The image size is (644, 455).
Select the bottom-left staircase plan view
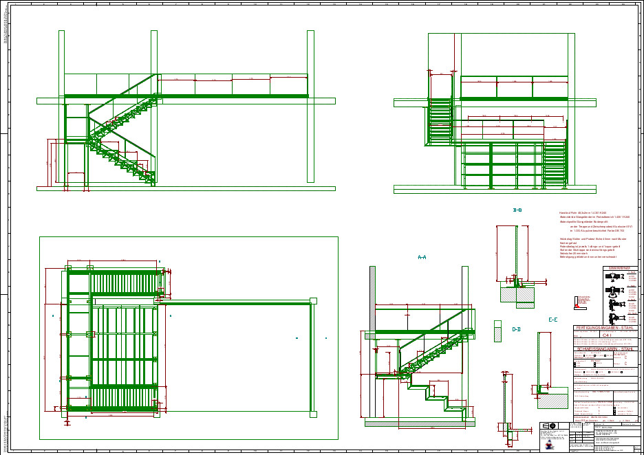point(186,340)
